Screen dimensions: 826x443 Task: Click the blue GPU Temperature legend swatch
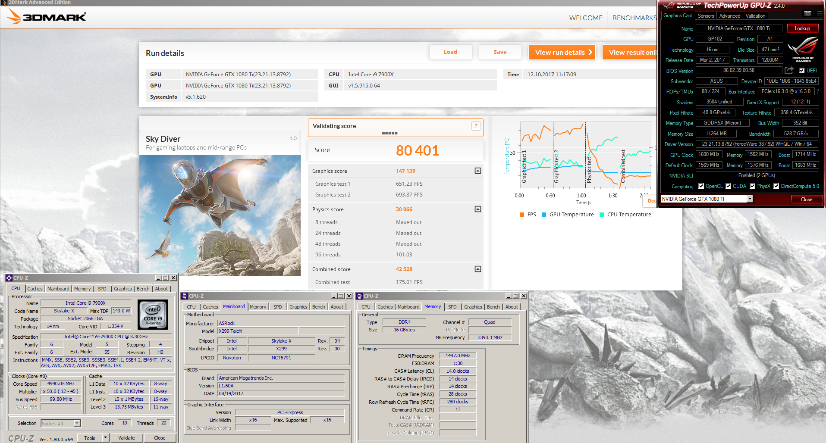pos(544,215)
